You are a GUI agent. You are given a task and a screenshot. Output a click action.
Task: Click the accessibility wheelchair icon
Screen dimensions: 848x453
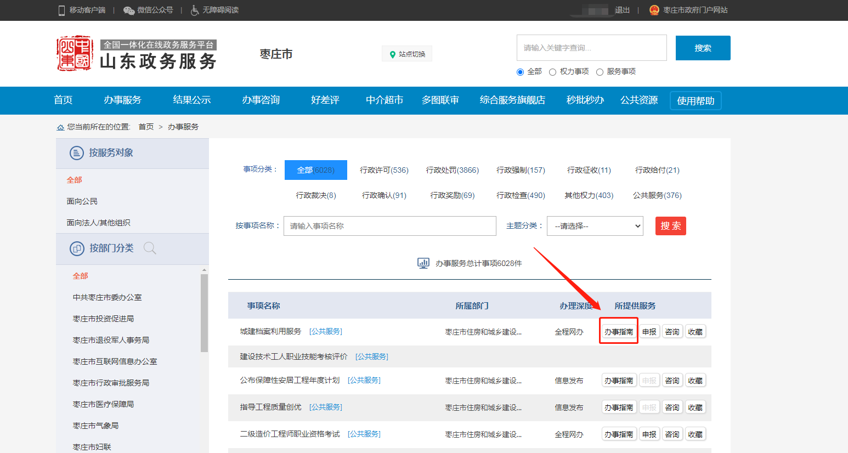[195, 10]
